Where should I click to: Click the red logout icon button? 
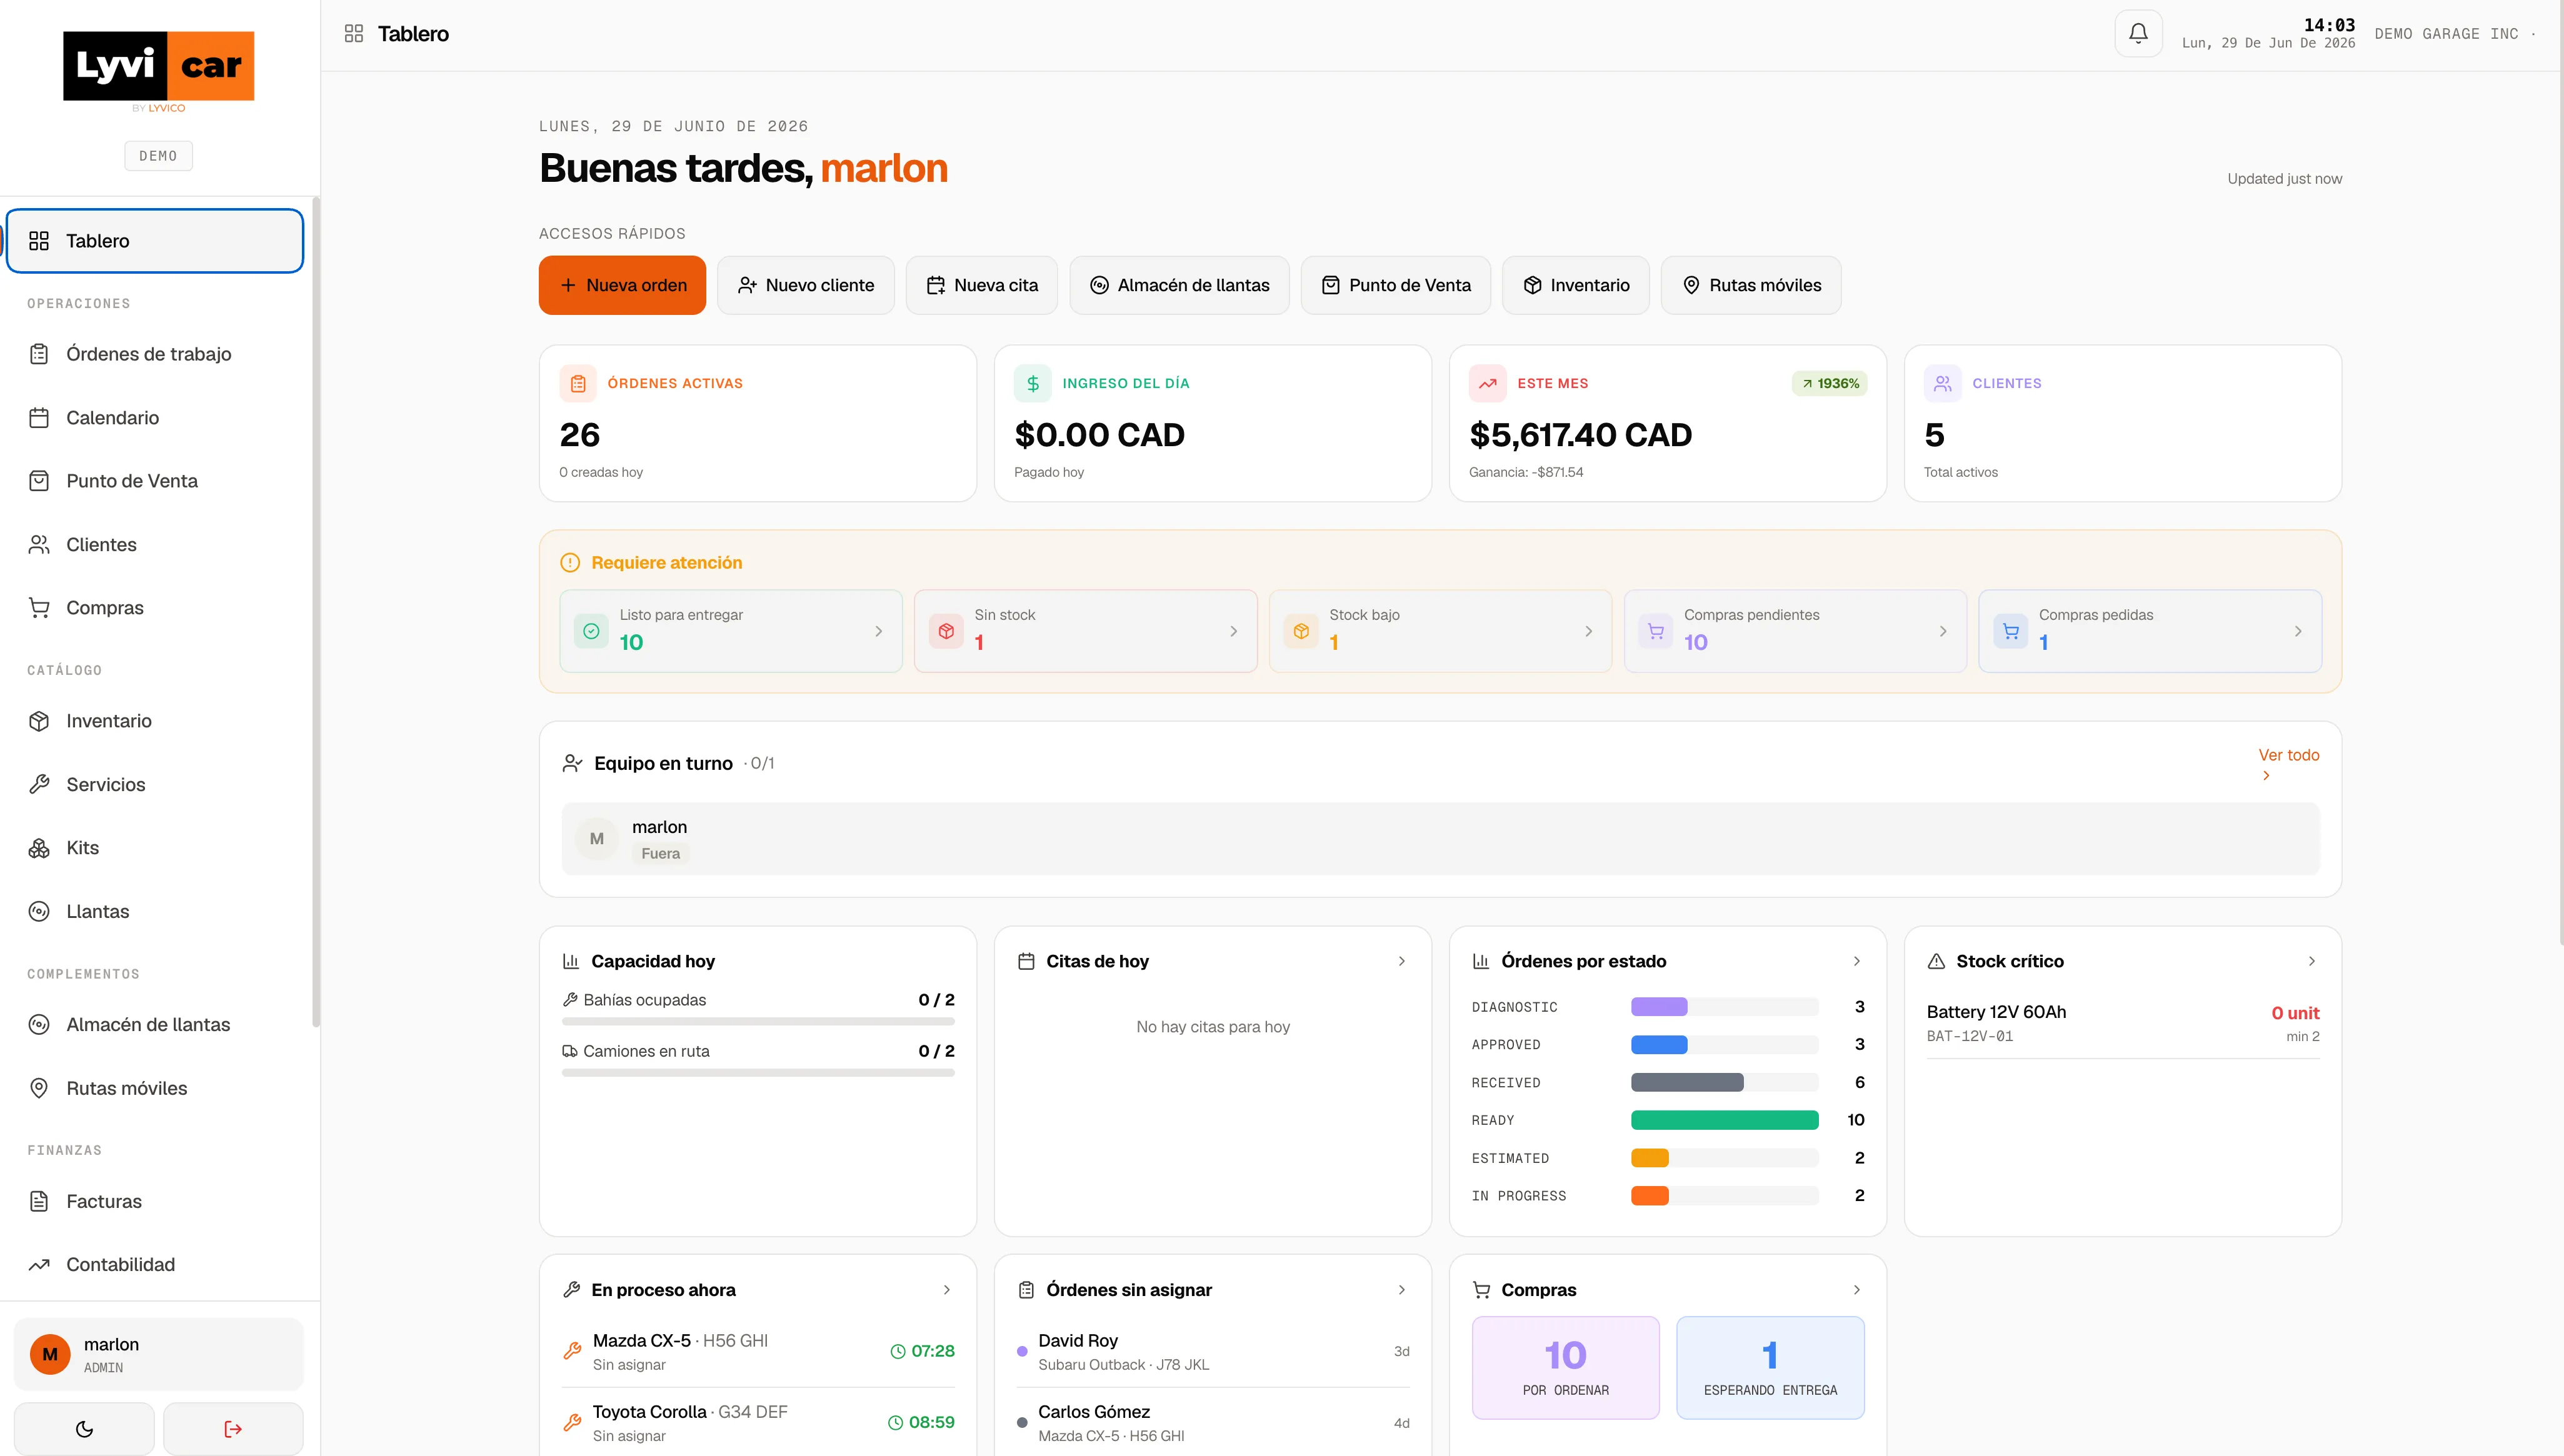[x=233, y=1429]
